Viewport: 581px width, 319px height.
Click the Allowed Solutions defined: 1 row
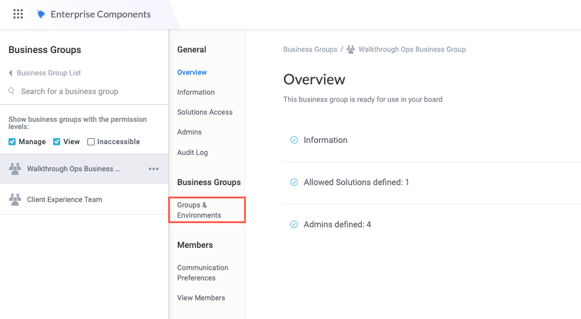(x=432, y=182)
